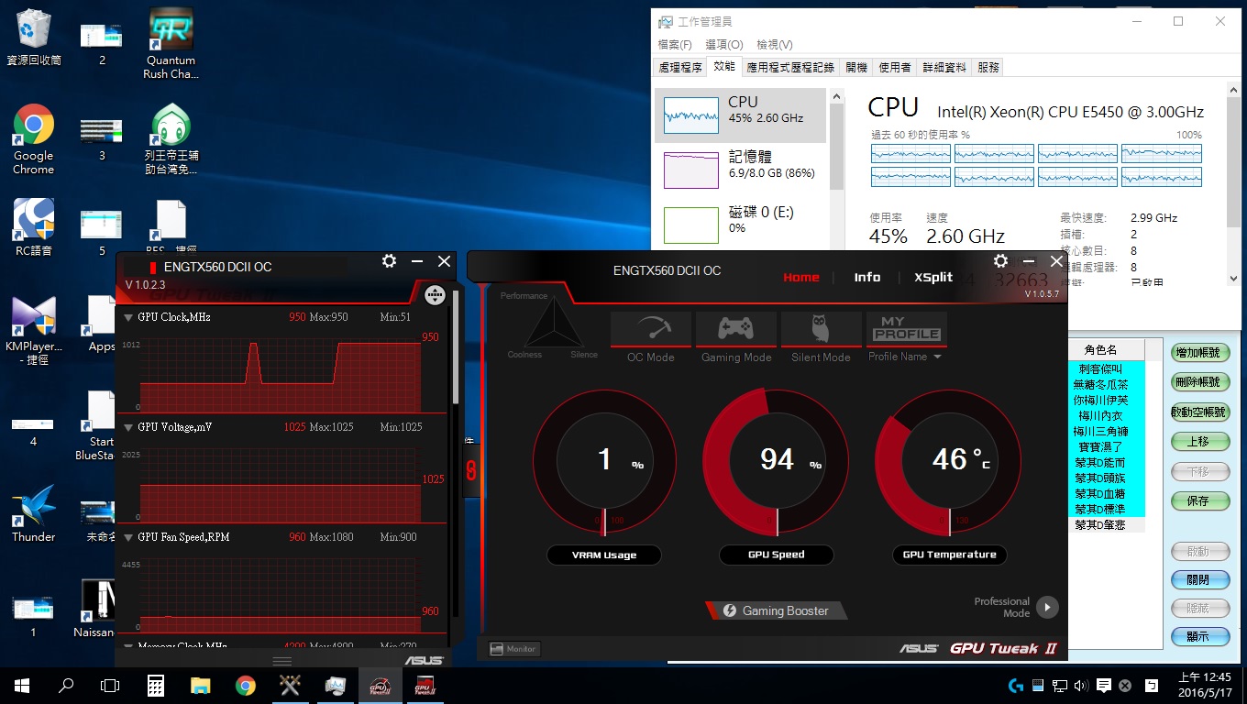Click the monitor panel move/drag icon

tap(436, 295)
